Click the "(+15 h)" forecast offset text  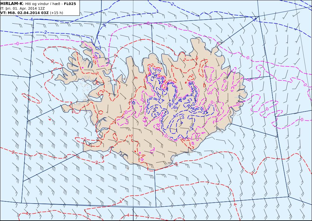[56, 13]
